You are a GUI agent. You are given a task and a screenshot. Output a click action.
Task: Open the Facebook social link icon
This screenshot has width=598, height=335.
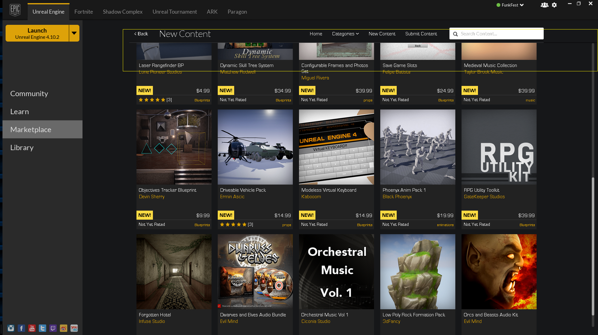click(21, 328)
